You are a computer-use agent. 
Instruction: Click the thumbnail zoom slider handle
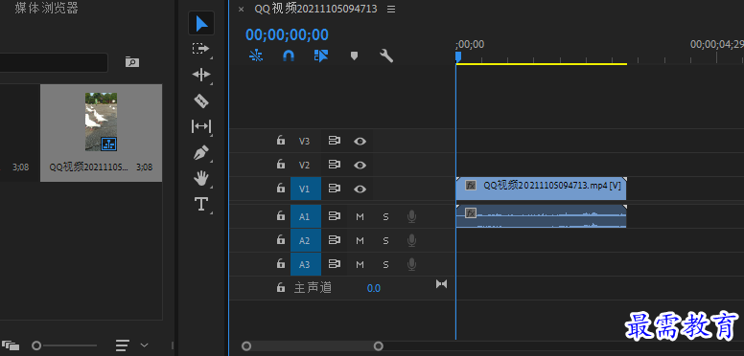click(x=36, y=345)
